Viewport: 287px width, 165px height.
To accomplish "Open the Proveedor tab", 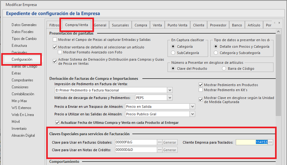I will point(218,25).
